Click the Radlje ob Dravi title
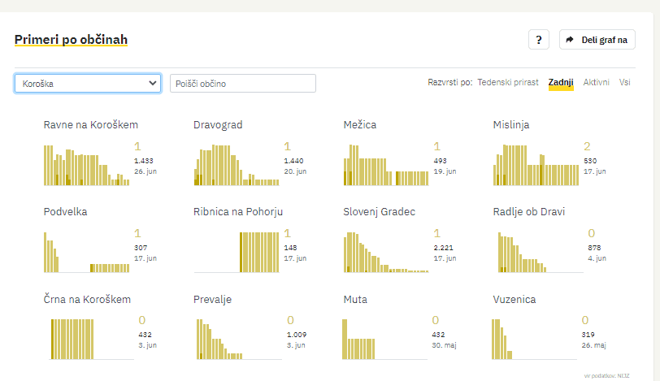The height and width of the screenshot is (381, 660). coord(529,212)
